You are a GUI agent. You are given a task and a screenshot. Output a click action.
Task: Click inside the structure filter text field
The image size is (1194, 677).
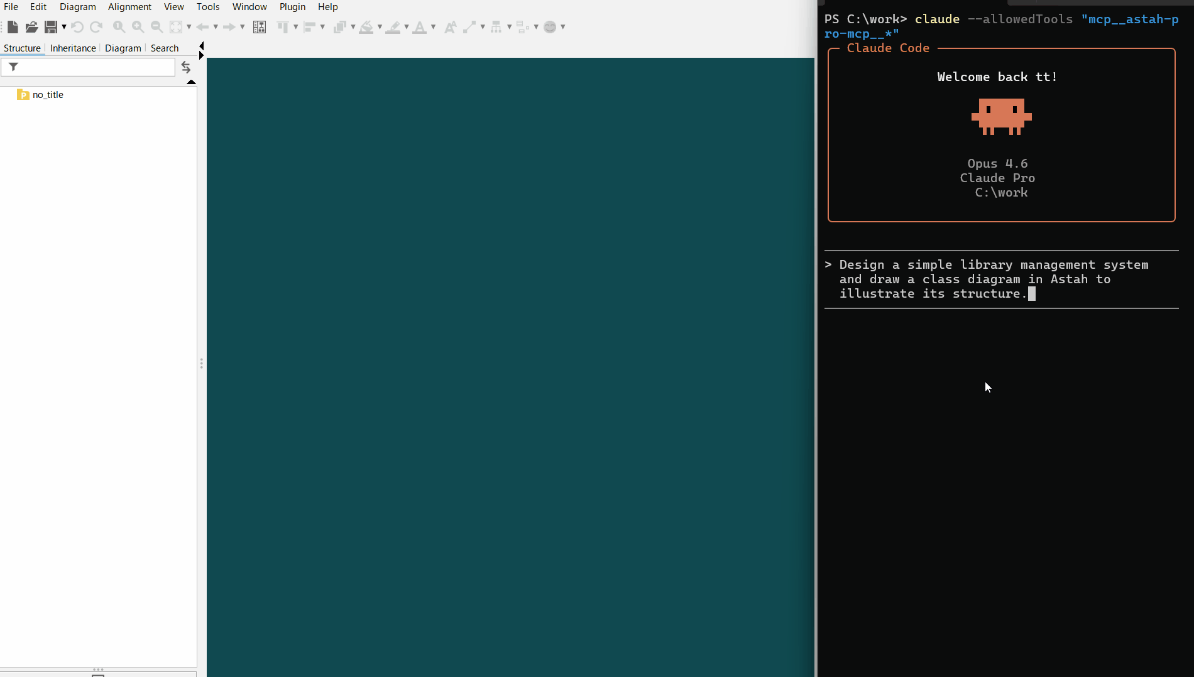[94, 67]
